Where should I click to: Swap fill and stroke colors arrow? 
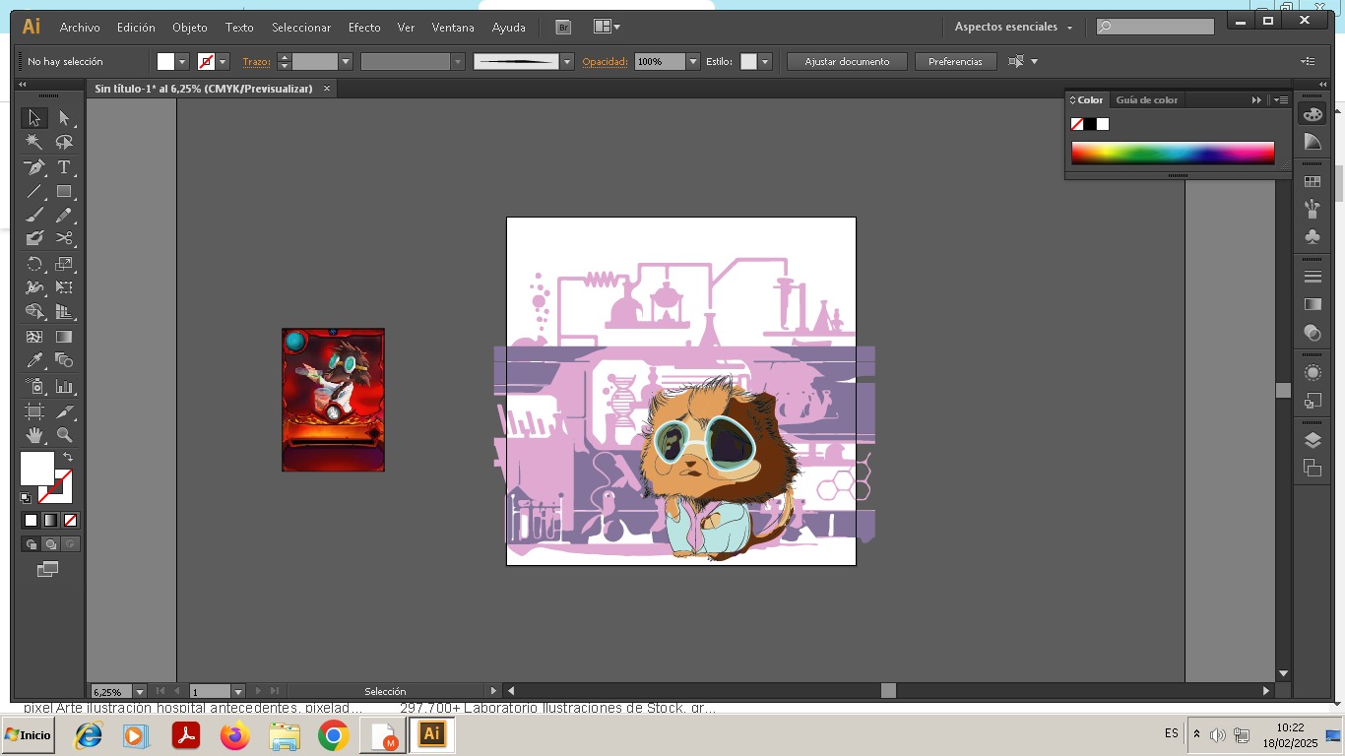coord(68,458)
